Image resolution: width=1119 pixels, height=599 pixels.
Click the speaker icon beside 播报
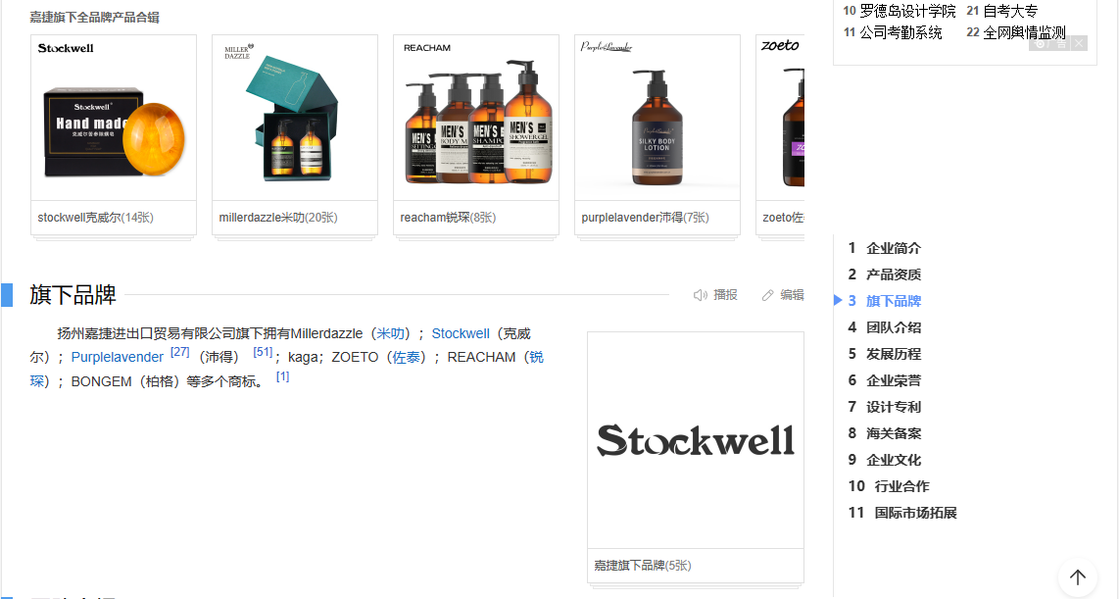click(700, 295)
